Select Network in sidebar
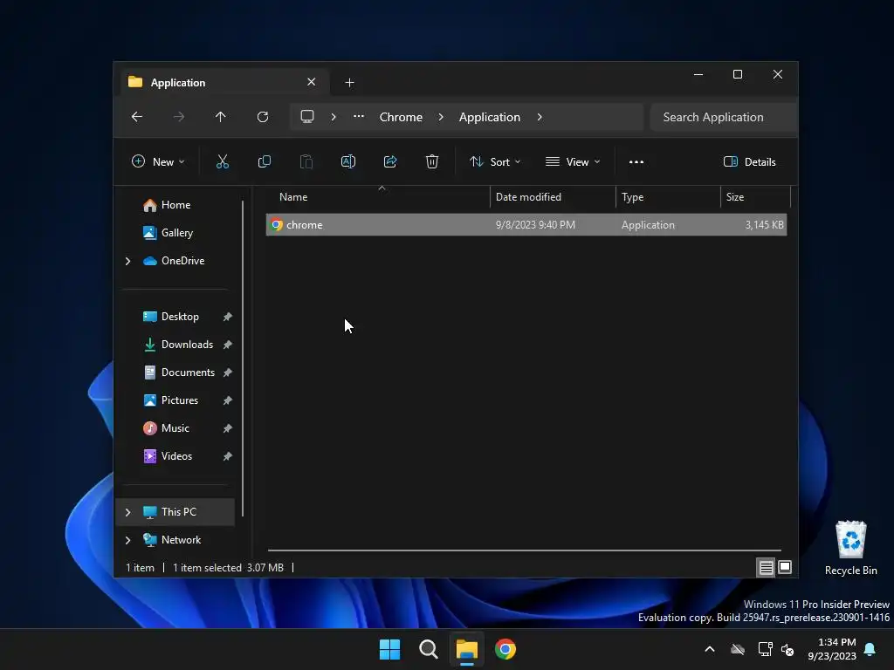The width and height of the screenshot is (894, 670). [181, 540]
